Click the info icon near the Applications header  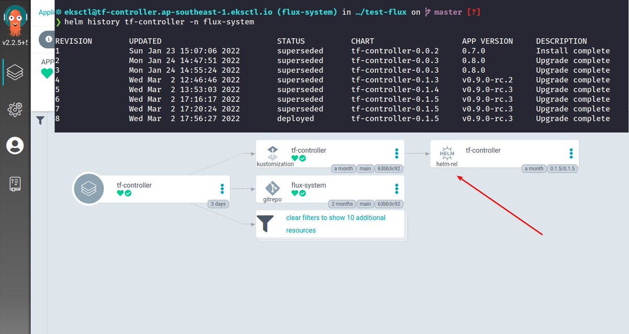tap(48, 39)
